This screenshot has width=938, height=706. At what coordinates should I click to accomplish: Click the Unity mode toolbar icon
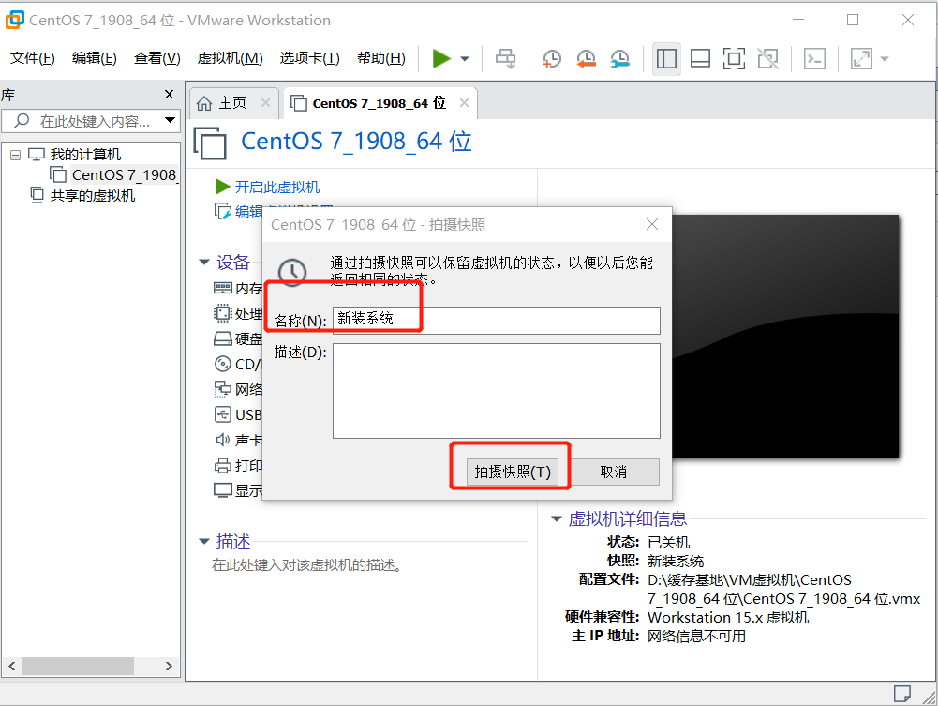tap(768, 59)
